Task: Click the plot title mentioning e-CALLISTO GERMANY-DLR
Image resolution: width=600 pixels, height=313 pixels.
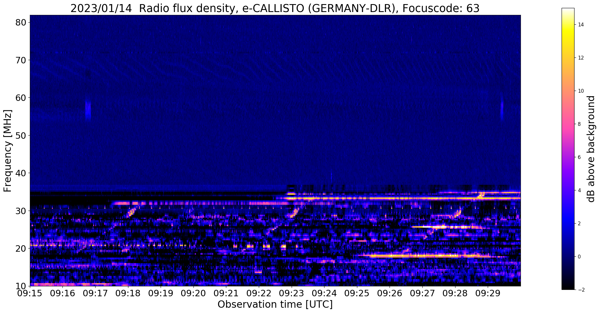Action: coord(275,8)
